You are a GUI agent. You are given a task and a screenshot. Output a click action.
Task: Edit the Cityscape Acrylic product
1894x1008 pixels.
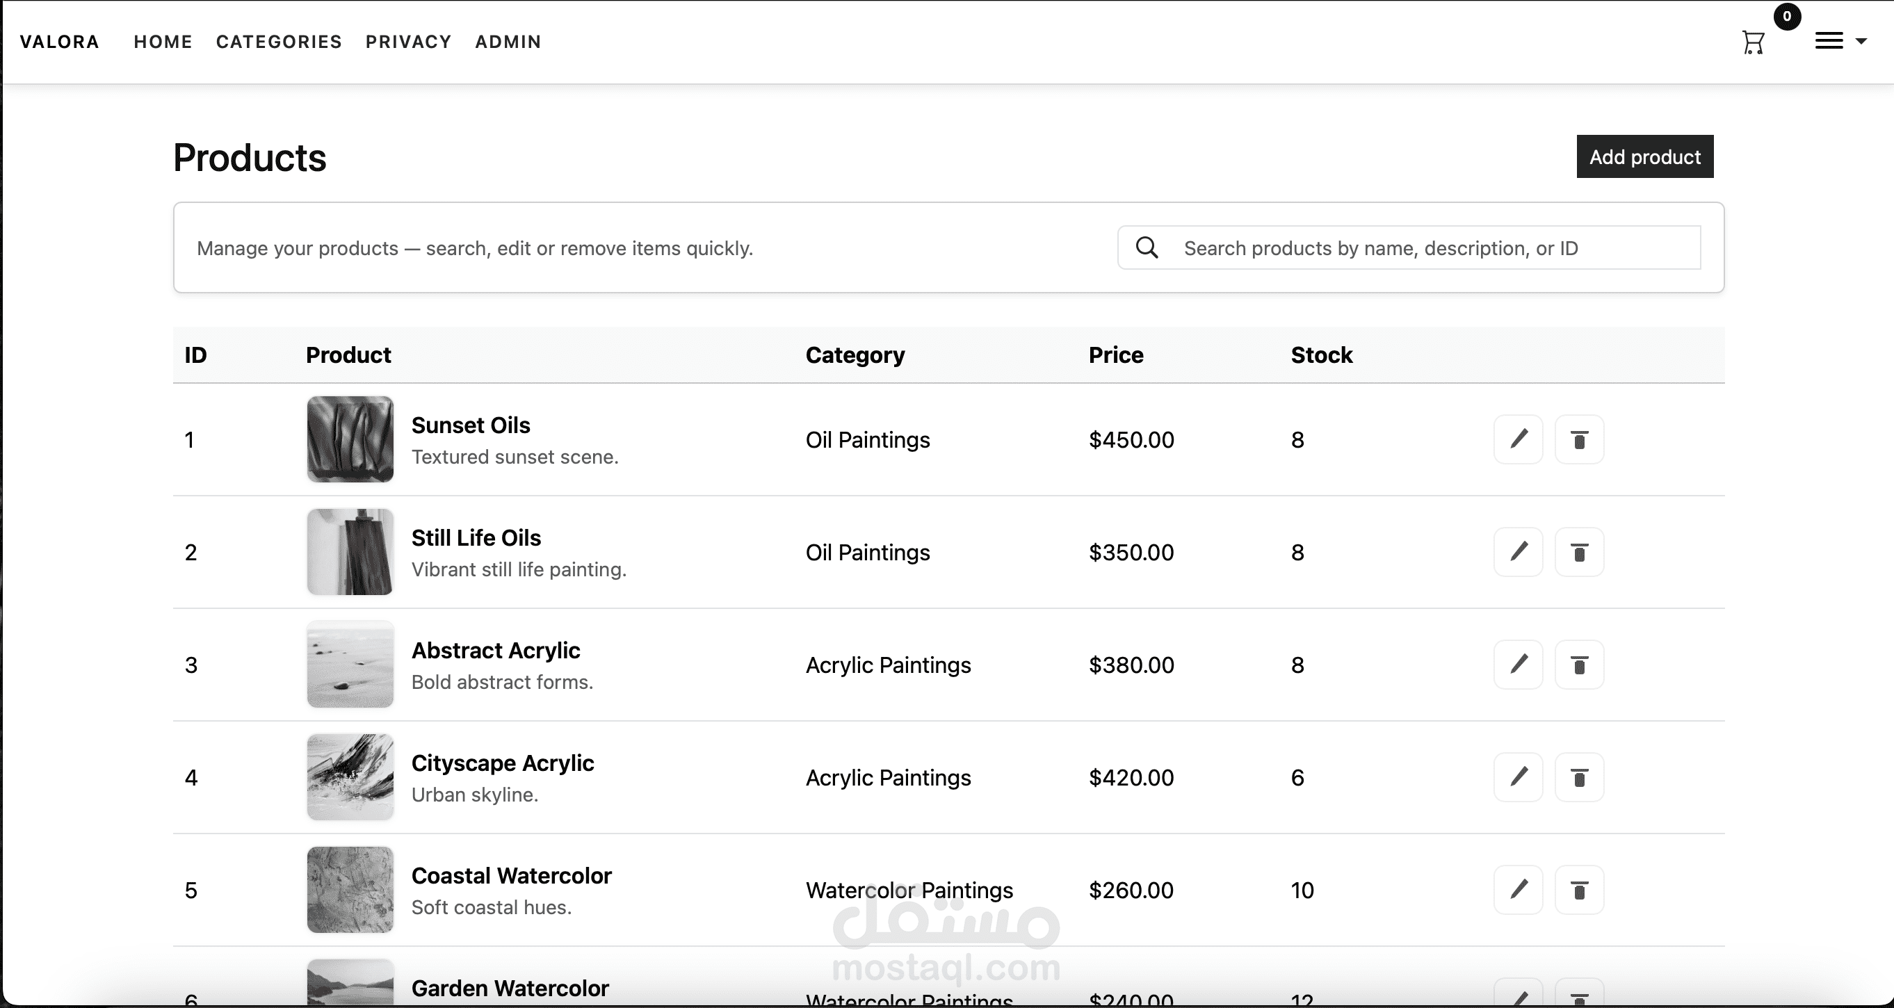1519,777
